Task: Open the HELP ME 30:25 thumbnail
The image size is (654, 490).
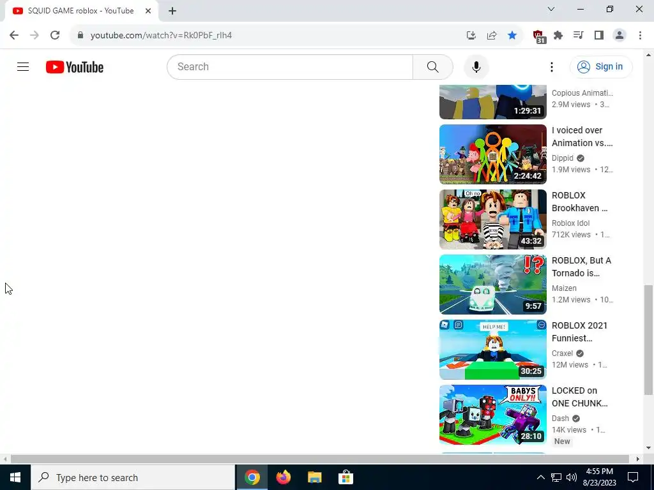Action: coord(492,349)
